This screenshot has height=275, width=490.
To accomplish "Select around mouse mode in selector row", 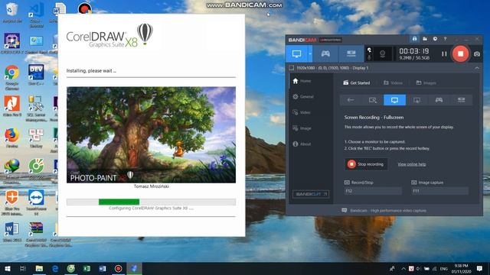I will (x=416, y=100).
